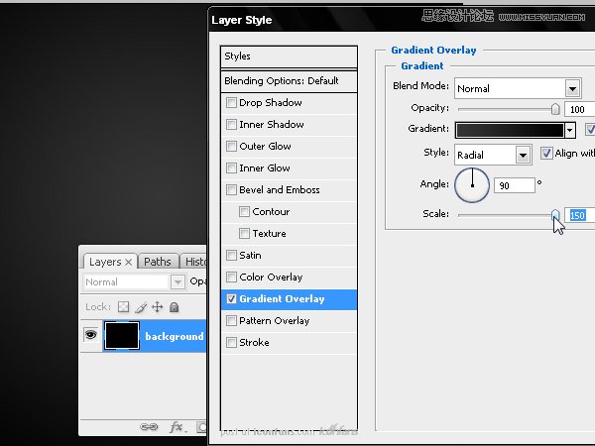Image resolution: width=595 pixels, height=446 pixels.
Task: Click the angle dial control
Action: click(x=472, y=185)
